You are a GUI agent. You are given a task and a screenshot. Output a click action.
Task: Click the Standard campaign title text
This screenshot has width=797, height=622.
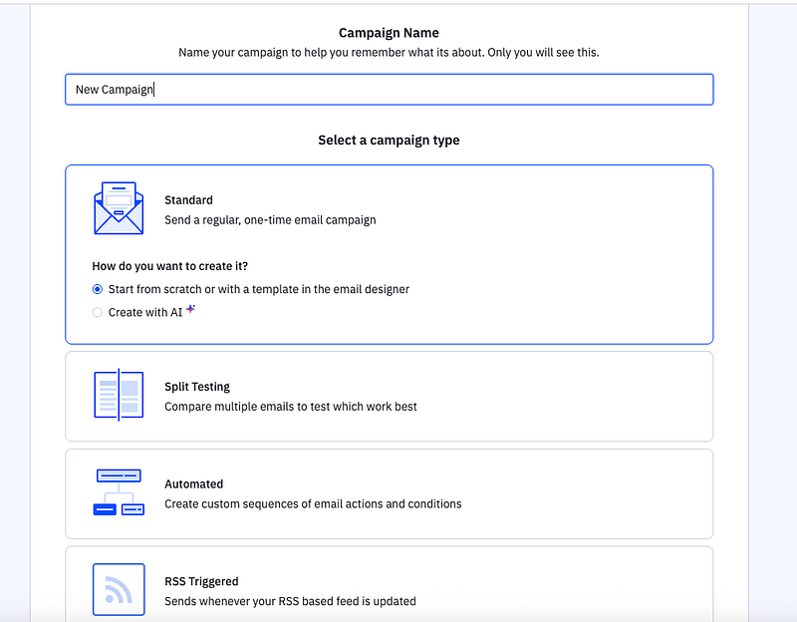pos(188,200)
